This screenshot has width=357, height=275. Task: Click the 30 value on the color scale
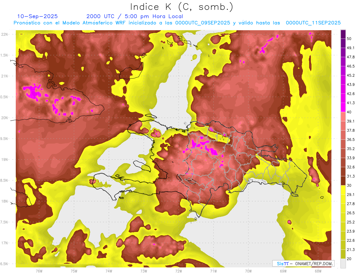click(350, 185)
